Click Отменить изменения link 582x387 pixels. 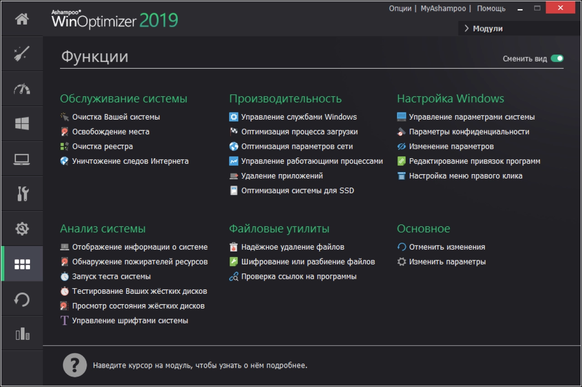coord(447,247)
